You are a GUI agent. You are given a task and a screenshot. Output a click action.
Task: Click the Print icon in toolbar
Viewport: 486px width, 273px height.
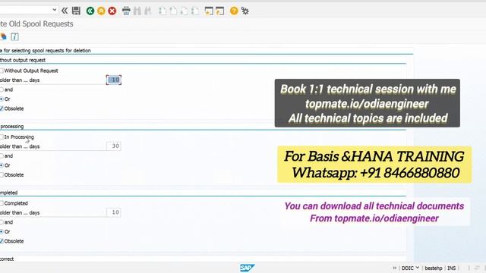point(126,11)
